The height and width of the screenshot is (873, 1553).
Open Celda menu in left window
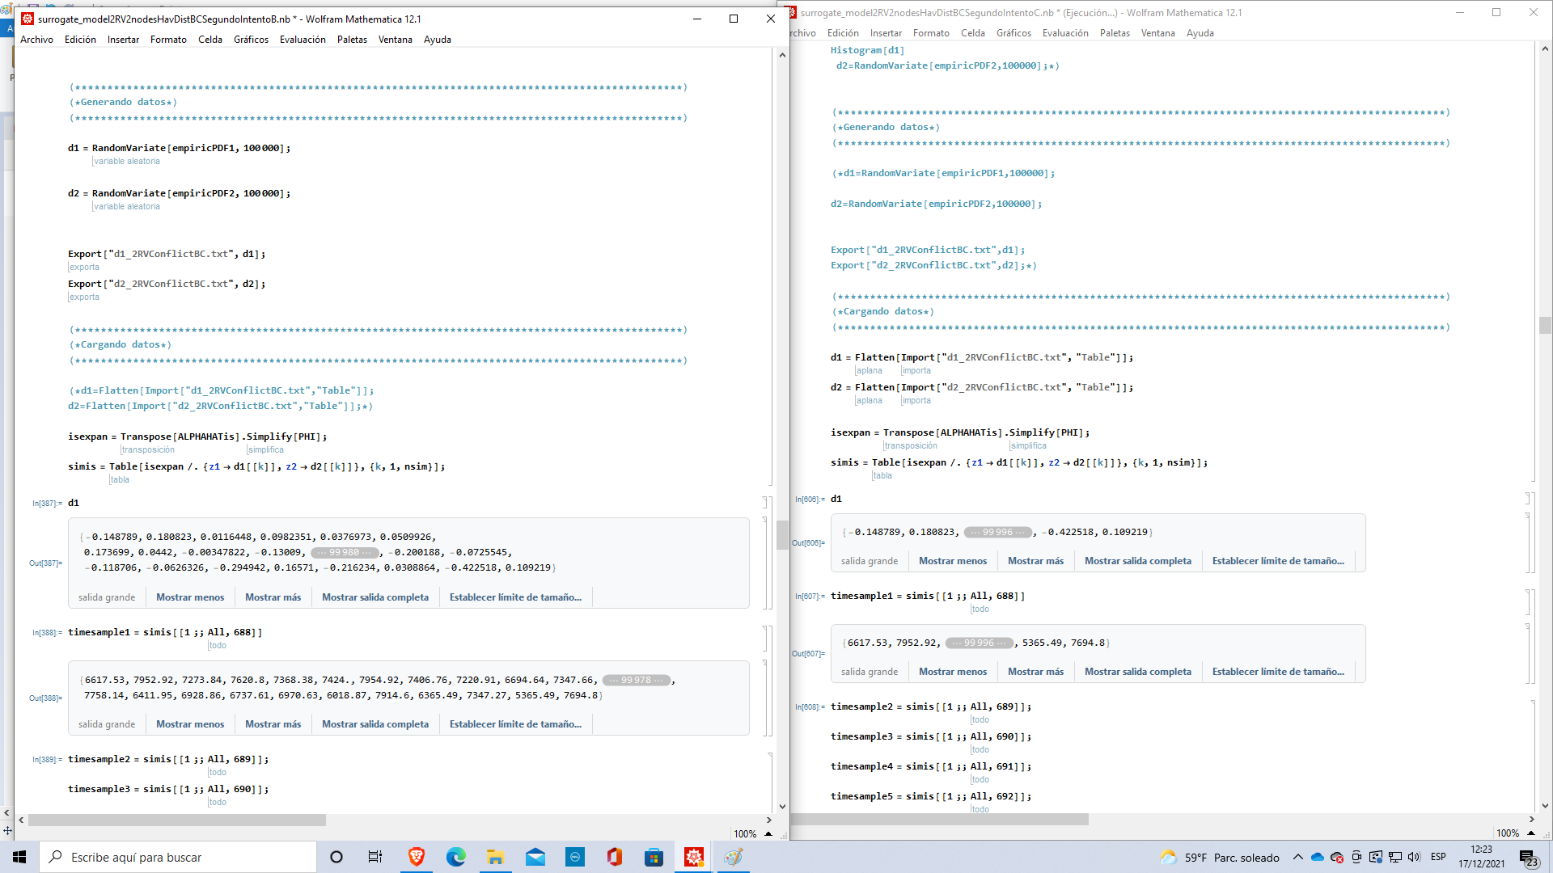pos(210,40)
